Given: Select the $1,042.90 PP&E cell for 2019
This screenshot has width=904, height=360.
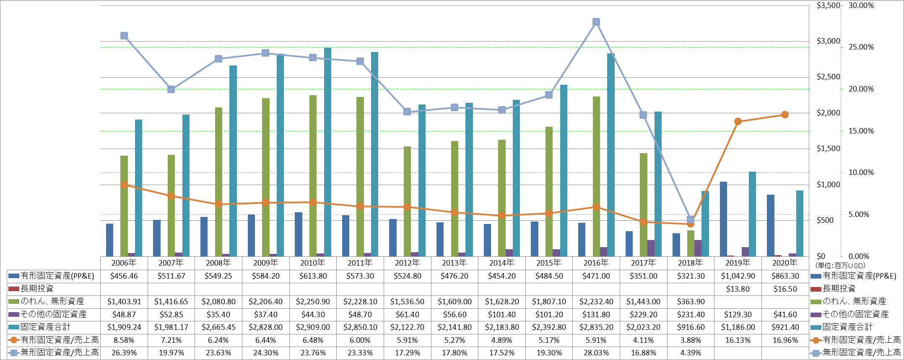Looking at the screenshot, I should point(738,276).
